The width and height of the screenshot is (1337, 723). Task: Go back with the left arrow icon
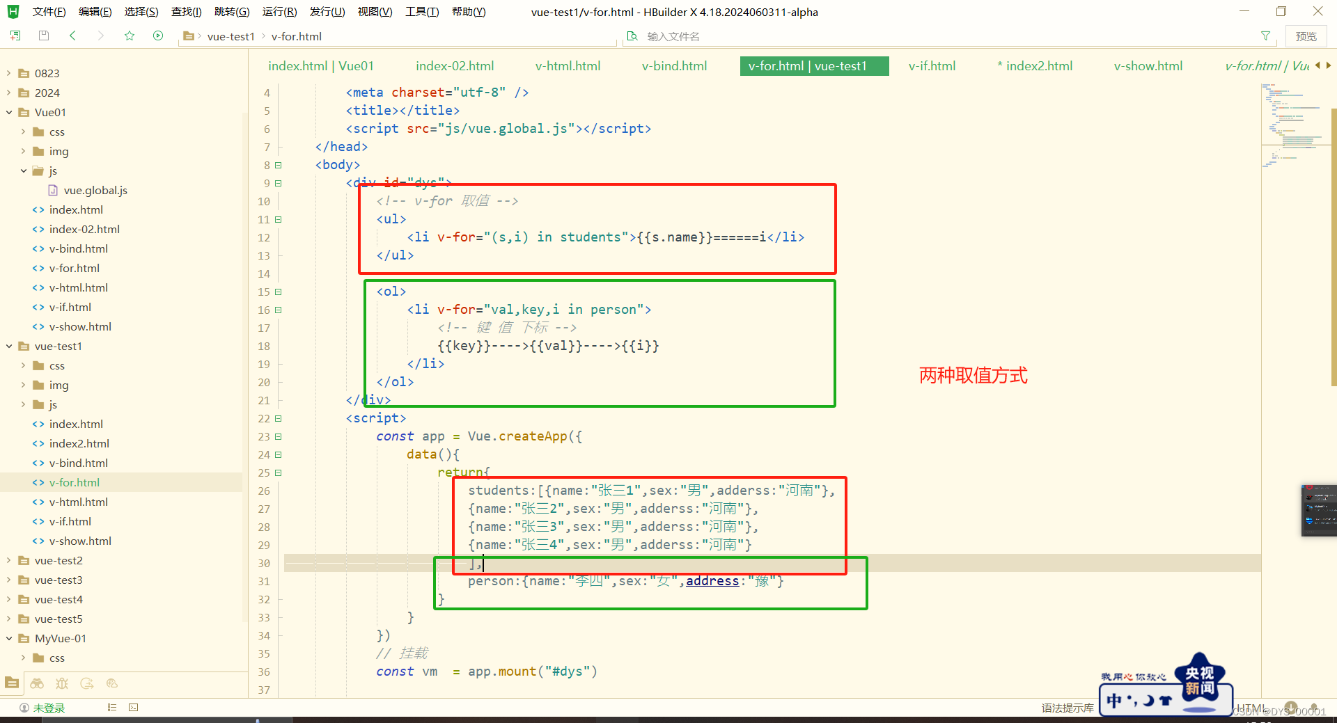pos(72,35)
